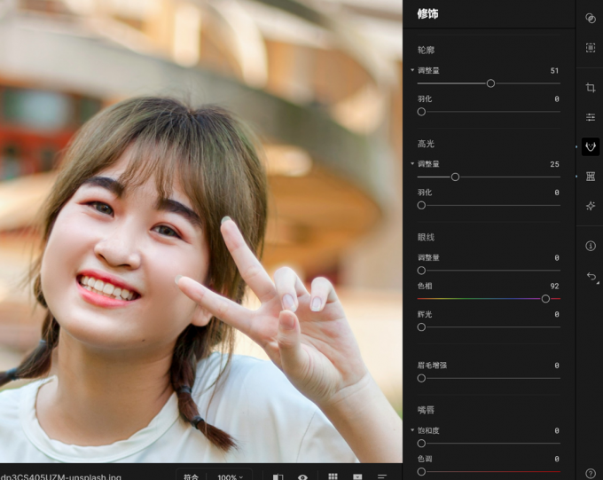Click the 眉毛增强 slider handle

(421, 378)
